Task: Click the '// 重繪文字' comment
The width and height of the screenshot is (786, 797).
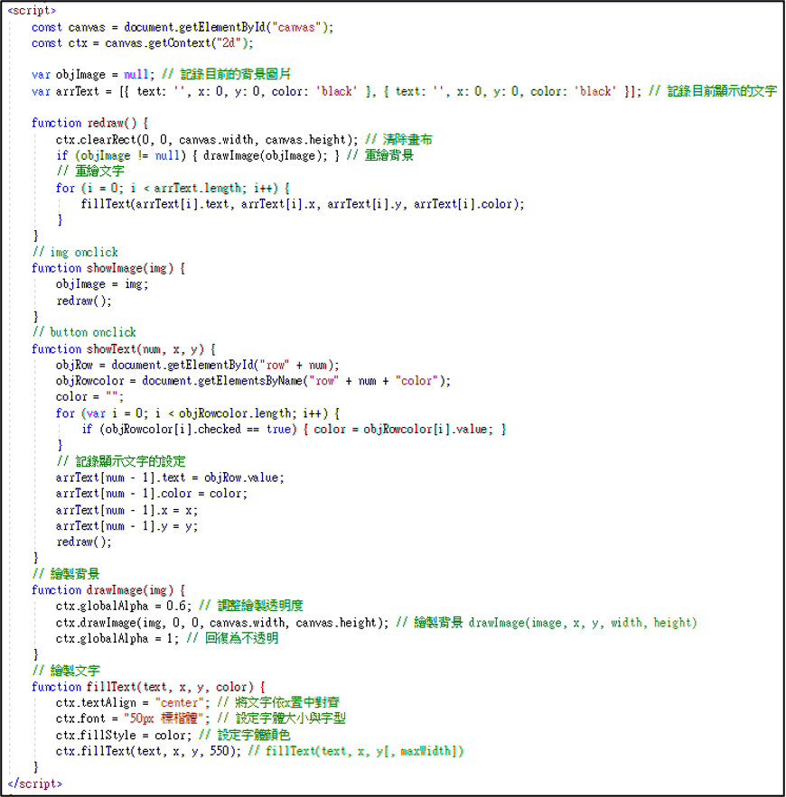Action: pyautogui.click(x=90, y=171)
